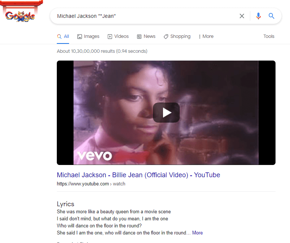
Task: Play the Billie Jean video
Action: tap(166, 113)
